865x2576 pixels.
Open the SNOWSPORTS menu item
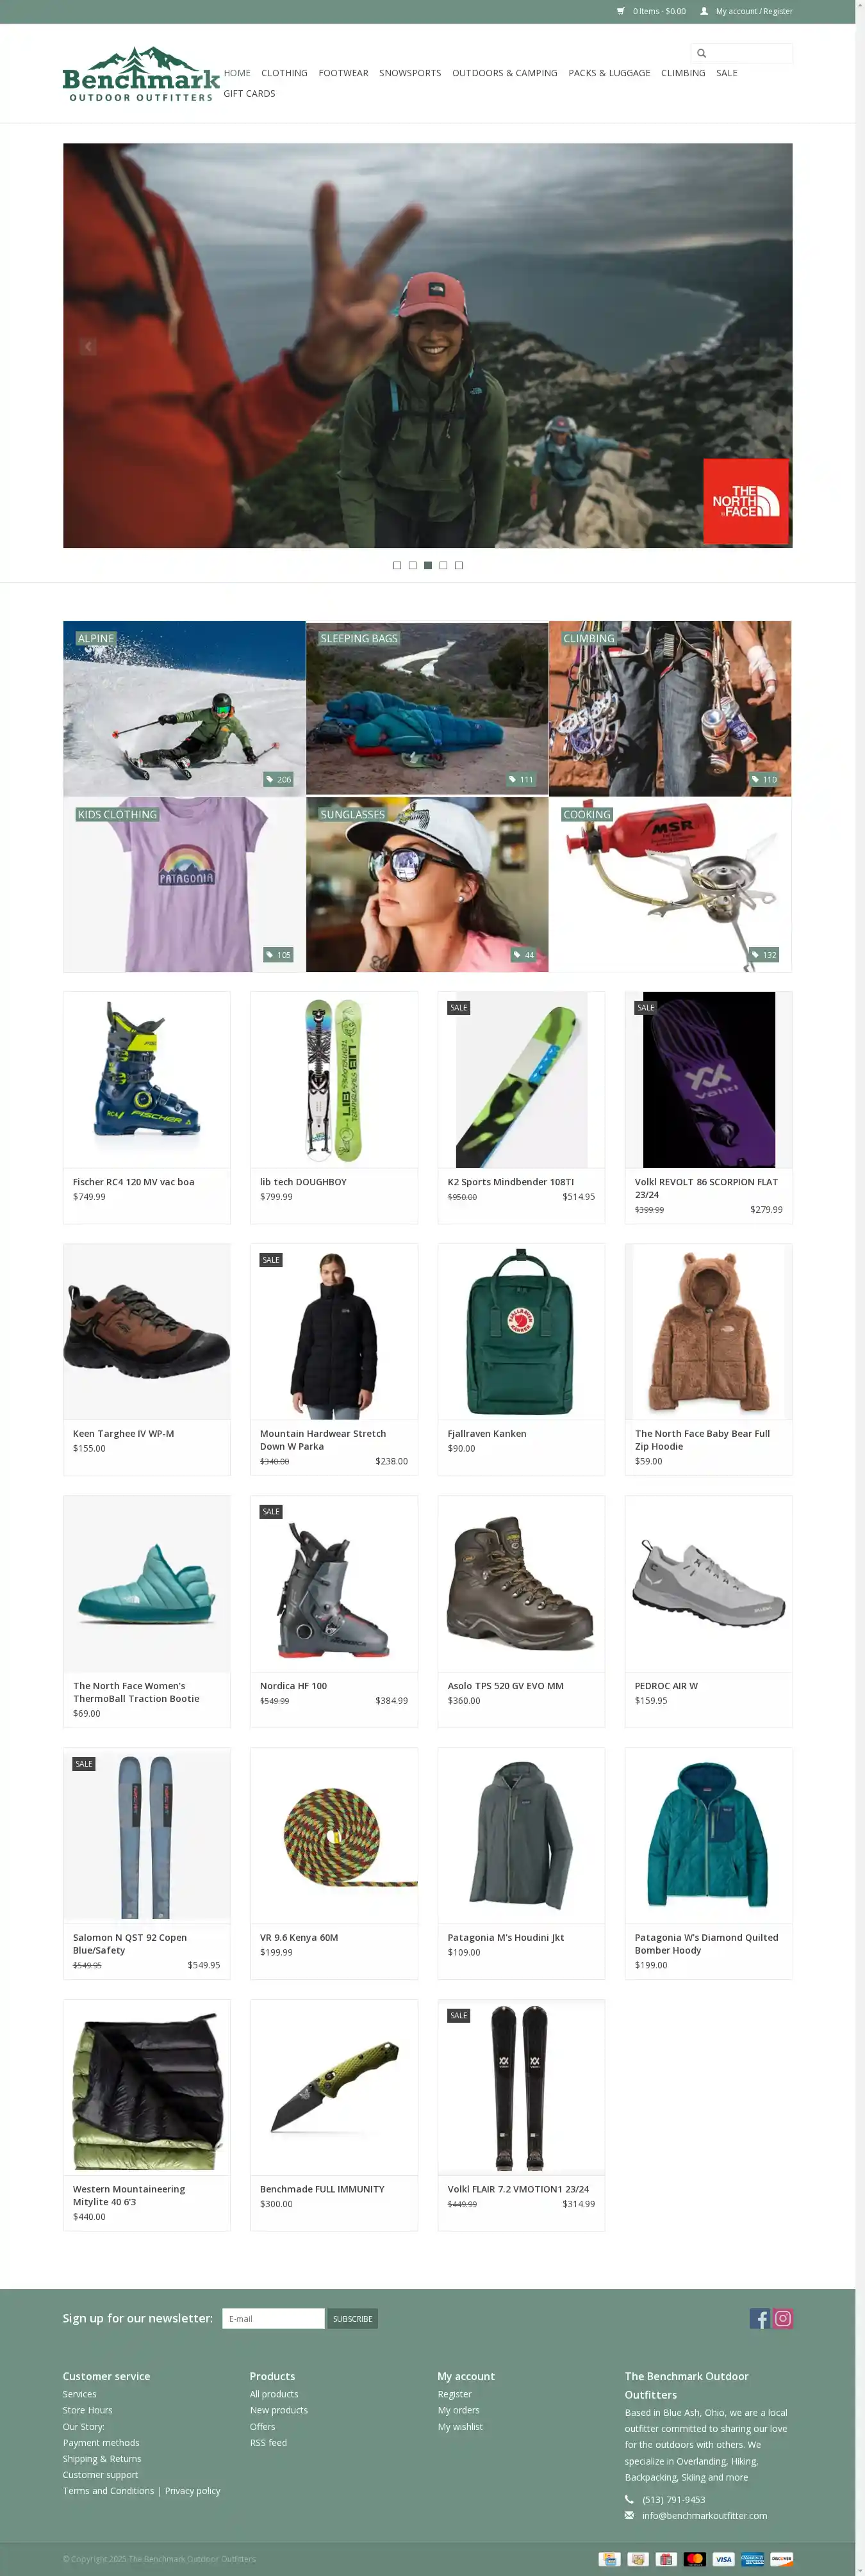tap(411, 73)
